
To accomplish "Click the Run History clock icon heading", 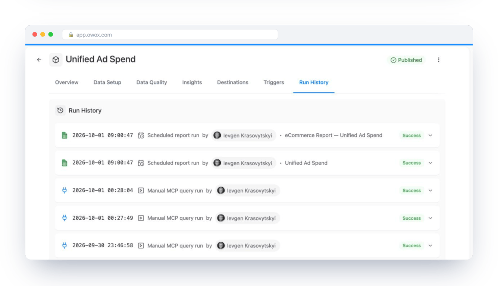I will 60,110.
